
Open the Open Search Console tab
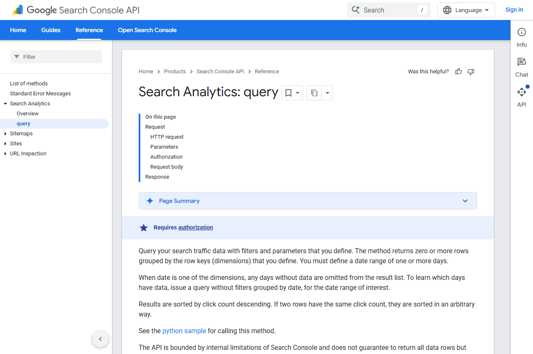point(147,30)
